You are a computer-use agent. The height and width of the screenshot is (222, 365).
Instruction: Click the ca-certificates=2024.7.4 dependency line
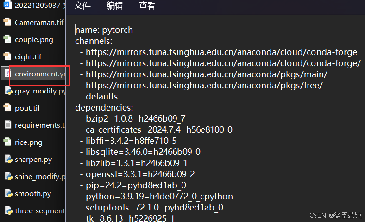[x=156, y=129]
